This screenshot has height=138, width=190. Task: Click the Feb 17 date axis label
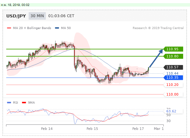click(x=138, y=129)
